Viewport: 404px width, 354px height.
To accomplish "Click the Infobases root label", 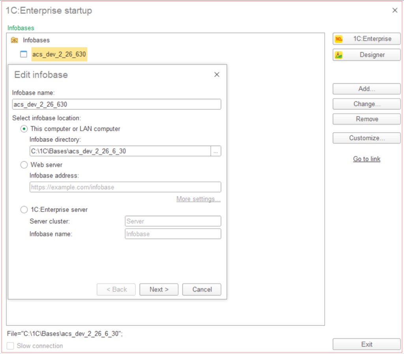I will click(36, 40).
